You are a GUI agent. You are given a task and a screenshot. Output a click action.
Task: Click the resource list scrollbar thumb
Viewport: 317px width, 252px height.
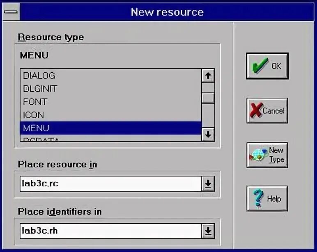pyautogui.click(x=208, y=98)
